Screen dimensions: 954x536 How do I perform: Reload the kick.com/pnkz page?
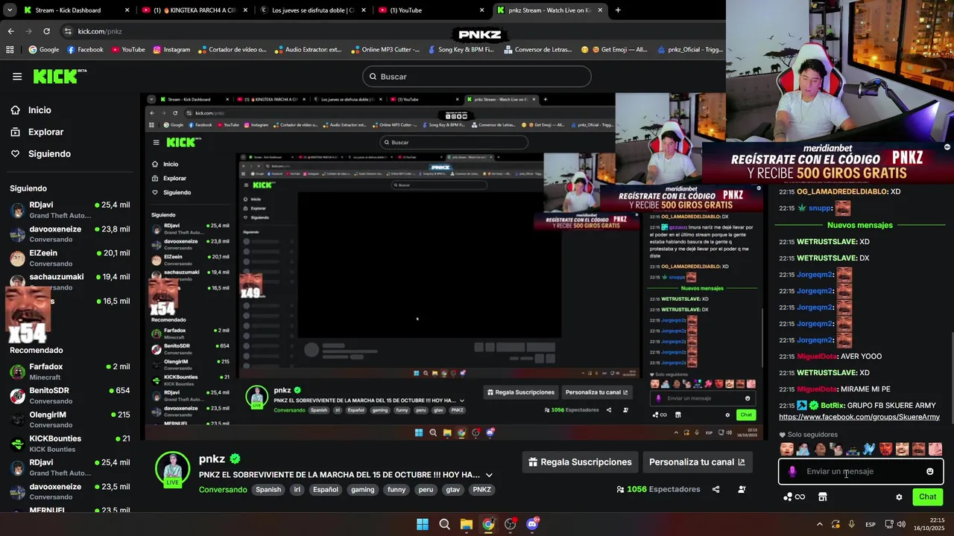46,31
